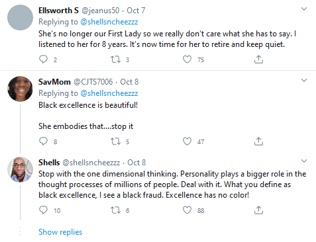Retweet Ellsworth S's tweet
Image resolution: width=316 pixels, height=242 pixels.
click(x=115, y=60)
